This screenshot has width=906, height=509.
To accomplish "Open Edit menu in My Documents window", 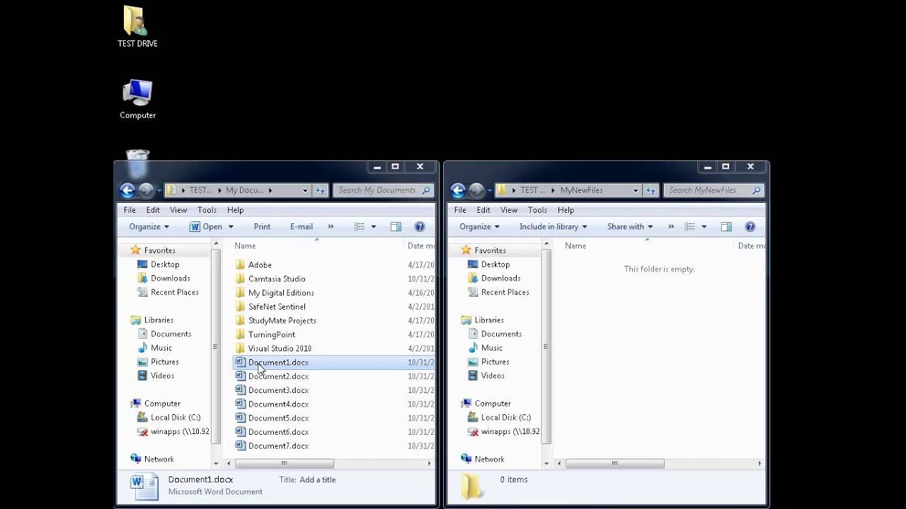I will click(x=153, y=210).
